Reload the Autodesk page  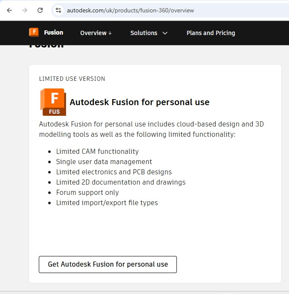[40, 10]
